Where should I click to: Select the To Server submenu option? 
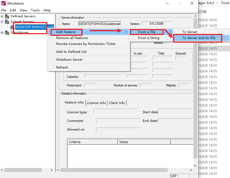(190, 32)
